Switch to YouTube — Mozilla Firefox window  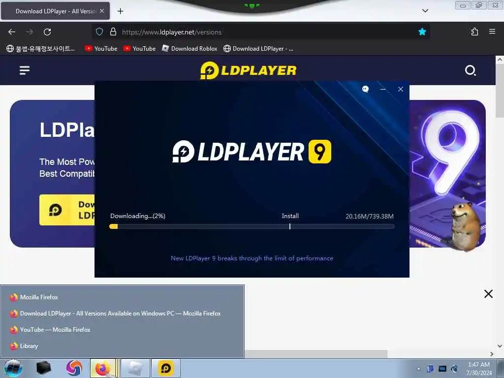(122, 330)
